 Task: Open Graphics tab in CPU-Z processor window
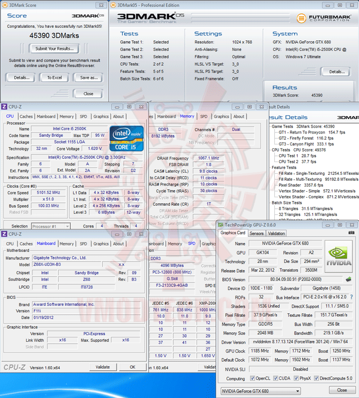(x=101, y=117)
